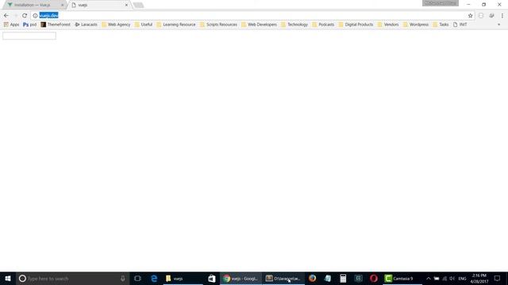Open the square-icon app after Calculator

[x=358, y=278]
